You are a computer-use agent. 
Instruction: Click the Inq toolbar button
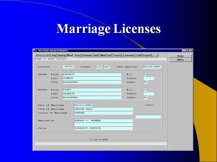coord(54,55)
